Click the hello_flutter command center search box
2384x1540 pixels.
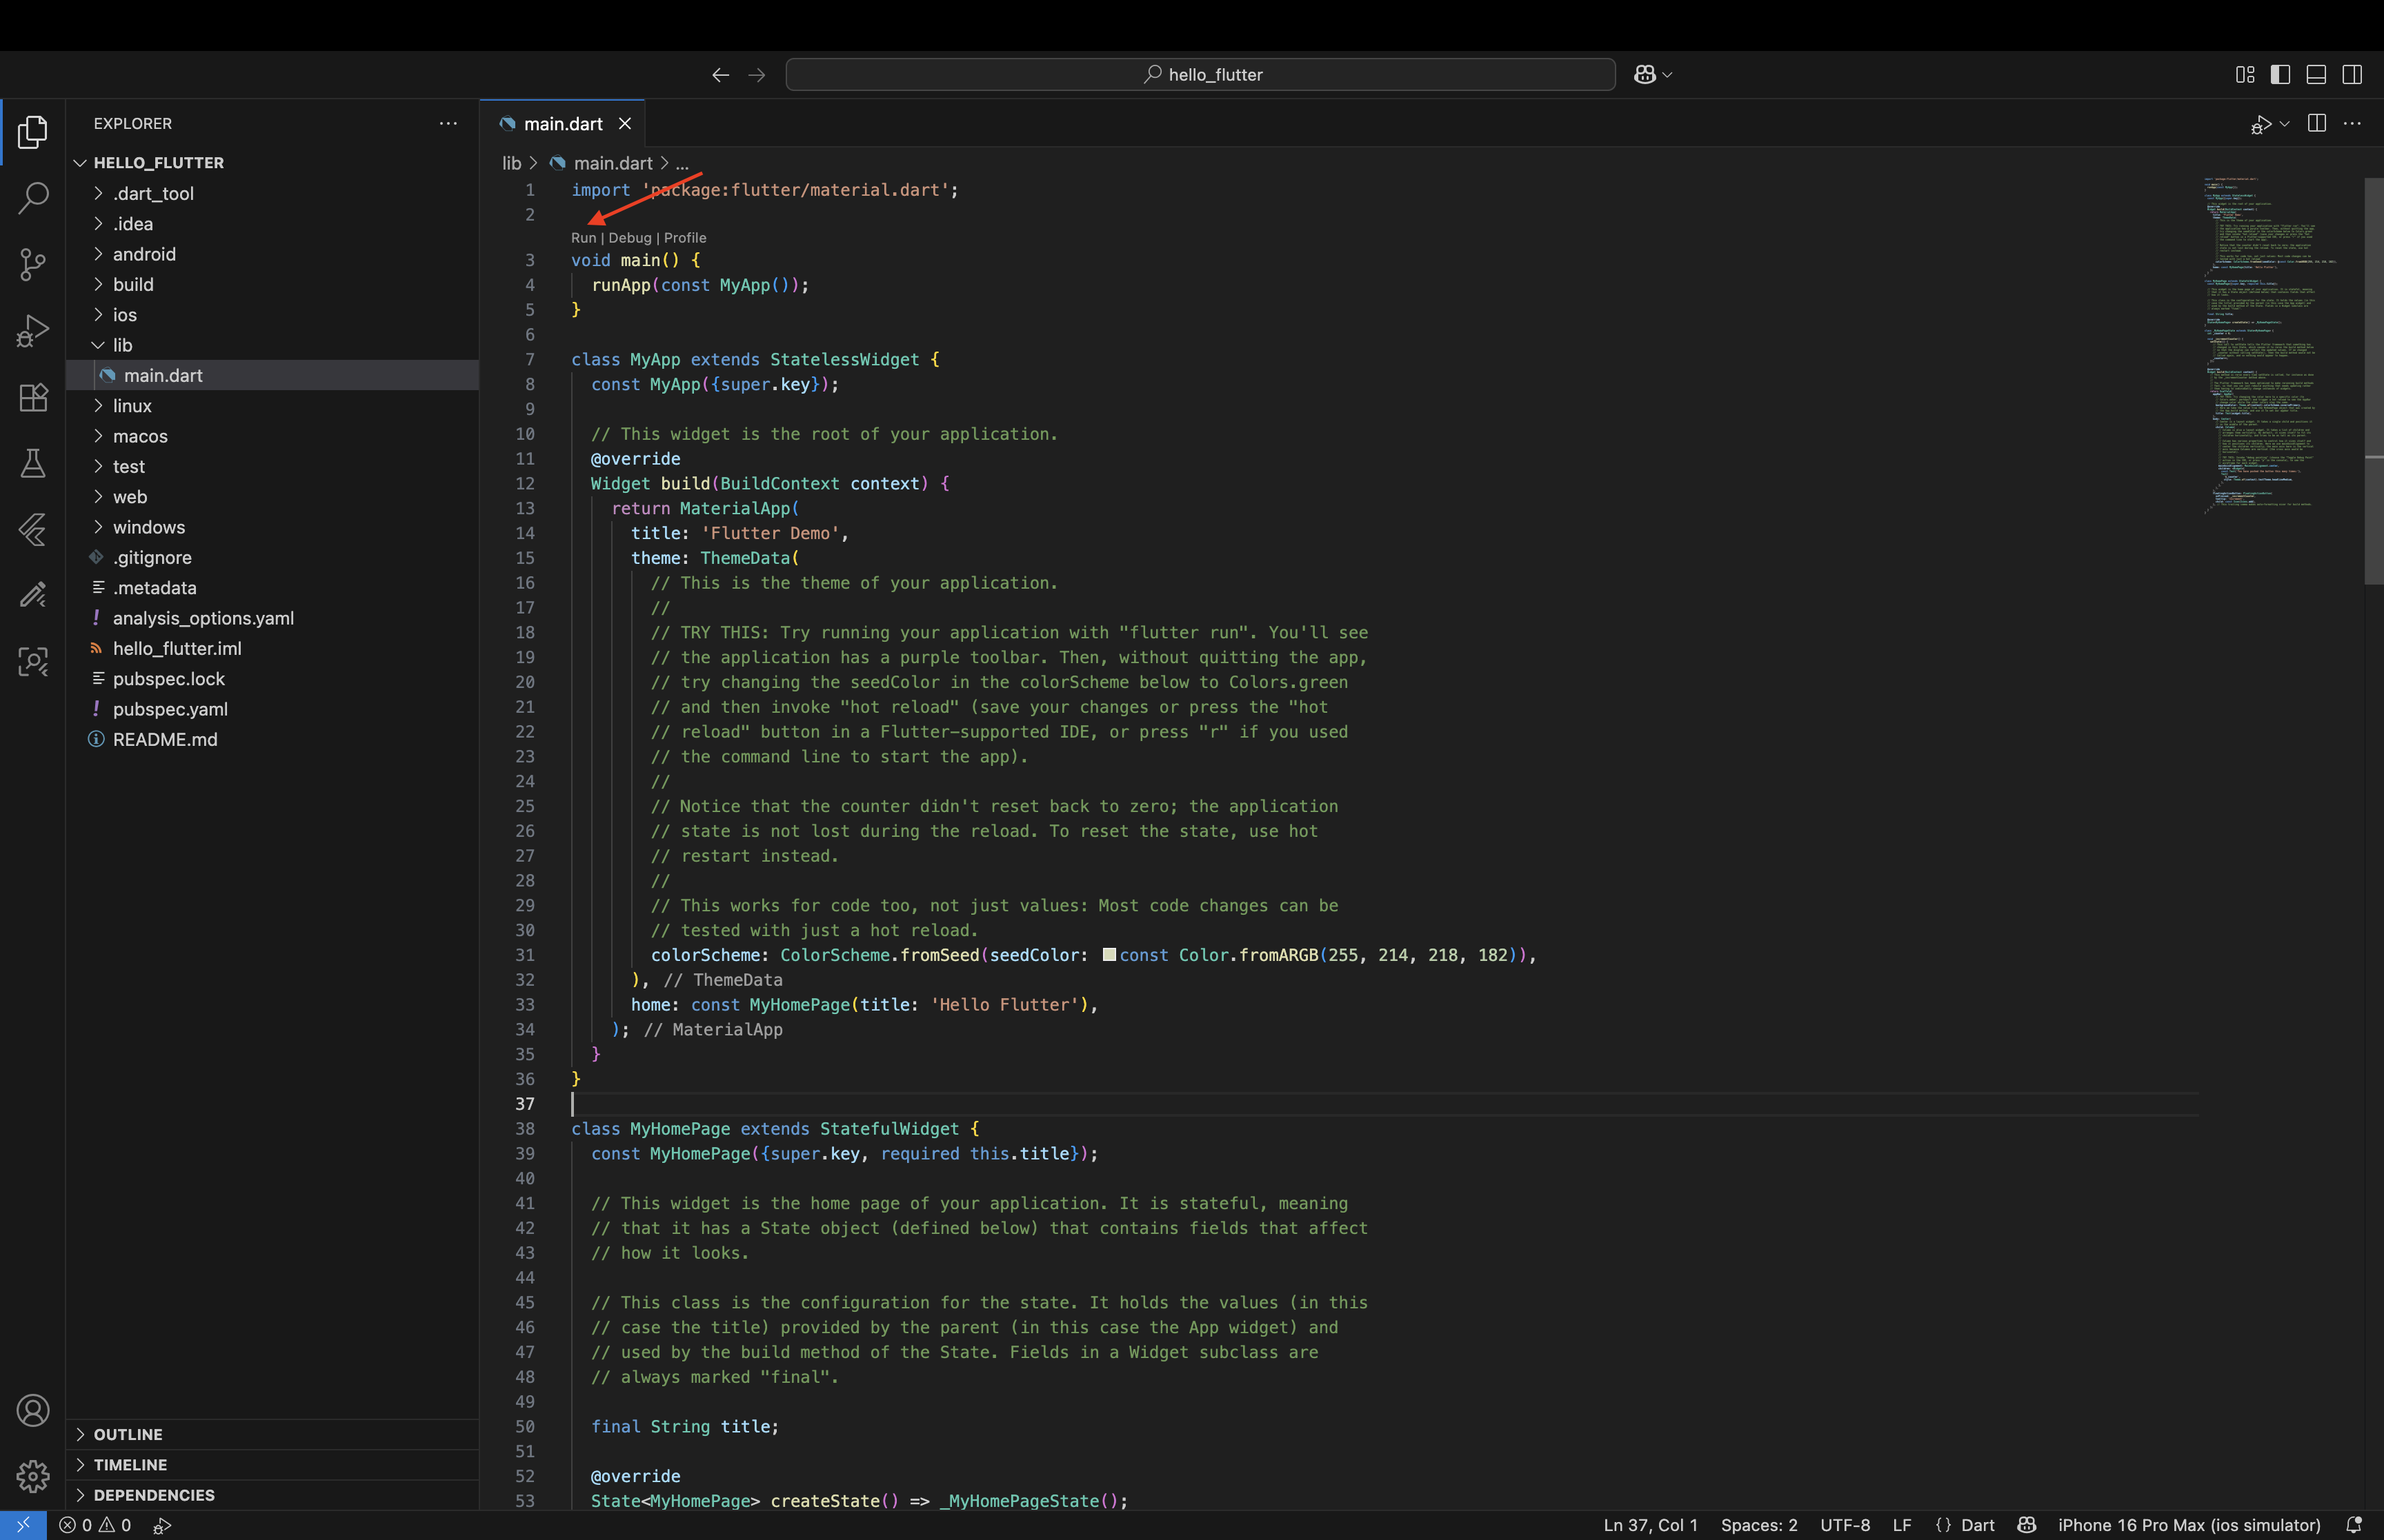[x=1200, y=75]
